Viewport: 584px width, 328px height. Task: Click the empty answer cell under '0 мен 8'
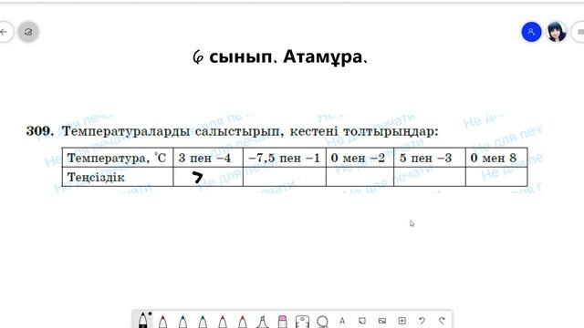point(496,177)
